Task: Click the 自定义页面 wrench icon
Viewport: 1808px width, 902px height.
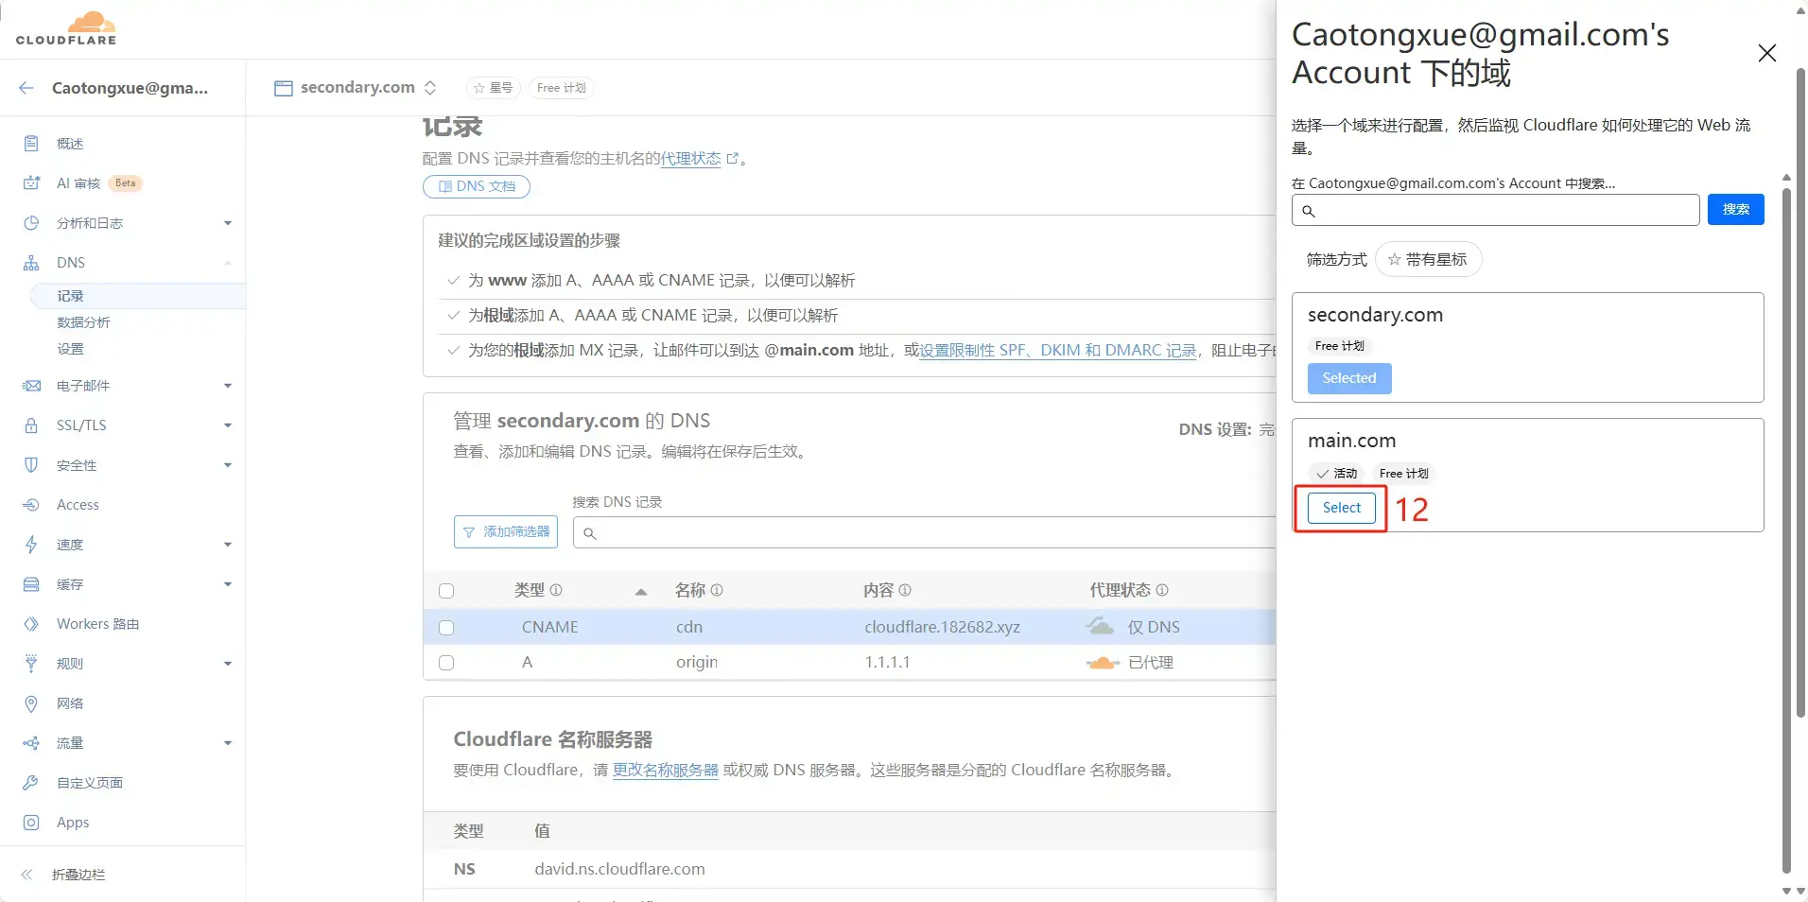Action: [31, 783]
